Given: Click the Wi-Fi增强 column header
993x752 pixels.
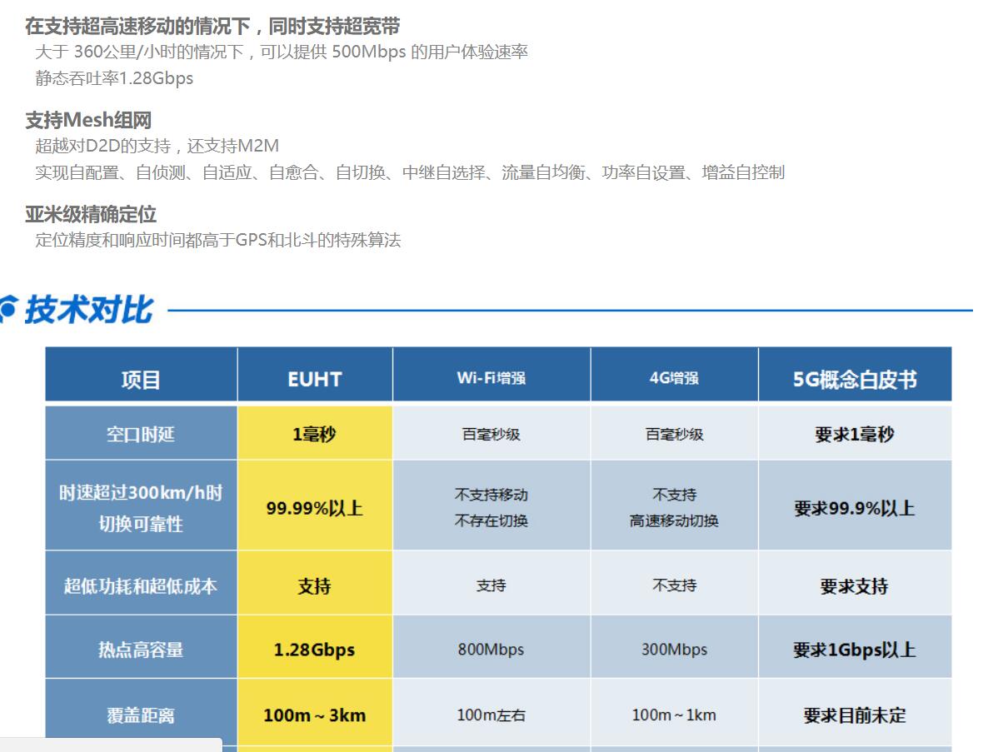Looking at the screenshot, I should [x=491, y=378].
